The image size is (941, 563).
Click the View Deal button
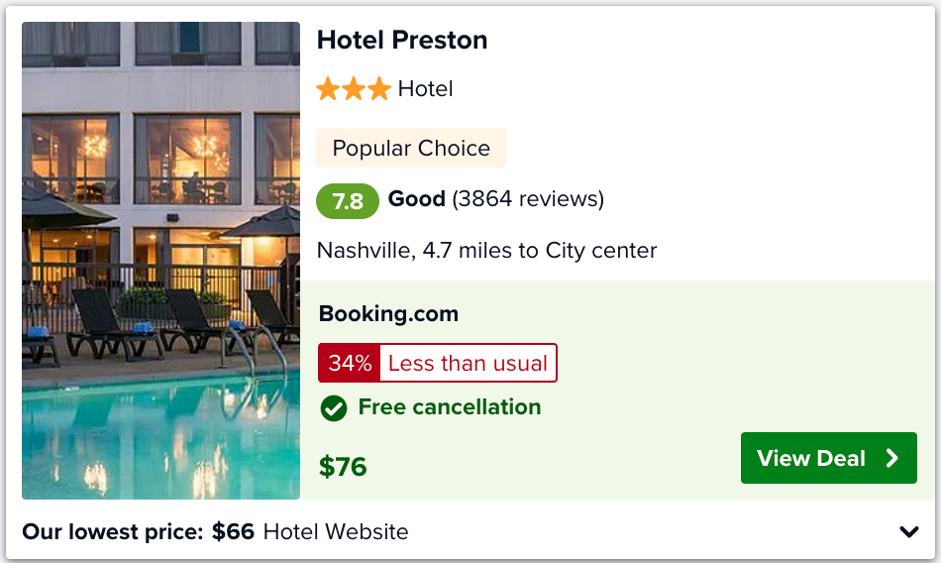coord(829,458)
